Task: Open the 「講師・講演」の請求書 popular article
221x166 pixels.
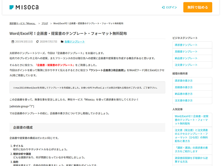Action: [x=191, y=149]
